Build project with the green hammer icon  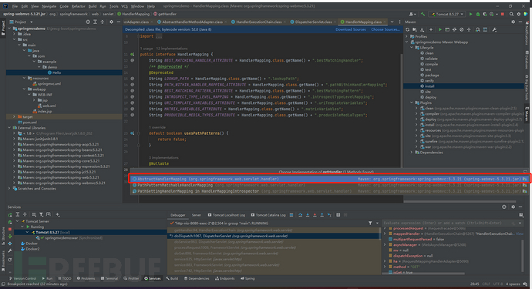tap(423, 14)
